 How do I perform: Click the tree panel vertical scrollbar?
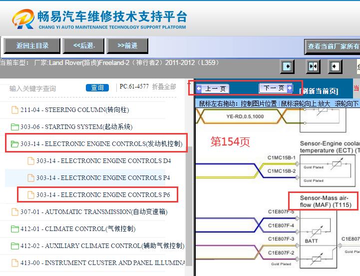click(x=189, y=206)
